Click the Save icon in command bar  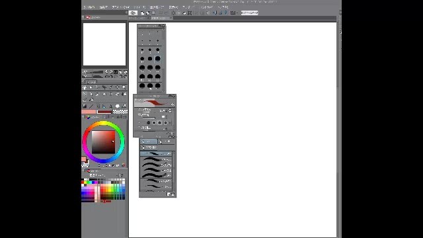(x=153, y=13)
